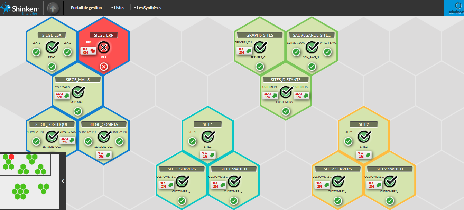Open the GRAPHS_SITES title label
The width and height of the screenshot is (464, 210).
pos(260,35)
